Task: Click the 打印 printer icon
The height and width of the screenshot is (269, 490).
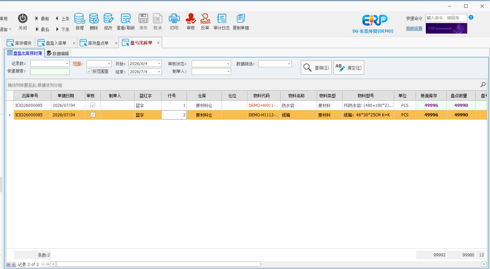Action: coord(174,18)
